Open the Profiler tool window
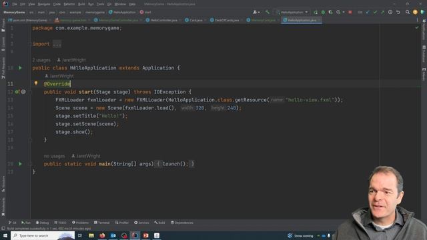Image resolution: width=427 pixels, height=240 pixels. pyautogui.click(x=121, y=223)
